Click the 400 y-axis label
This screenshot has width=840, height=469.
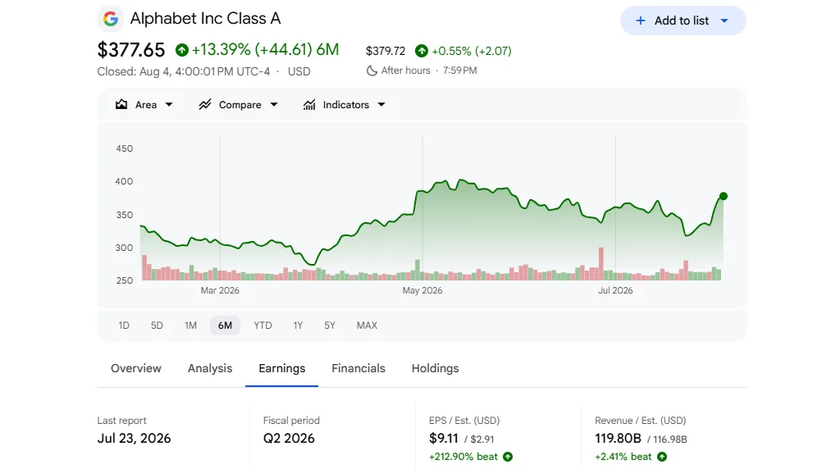pos(125,181)
